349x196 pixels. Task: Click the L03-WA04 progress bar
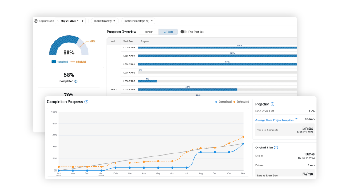[x=217, y=90]
